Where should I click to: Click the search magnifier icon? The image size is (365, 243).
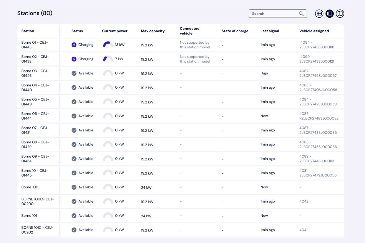(x=301, y=14)
